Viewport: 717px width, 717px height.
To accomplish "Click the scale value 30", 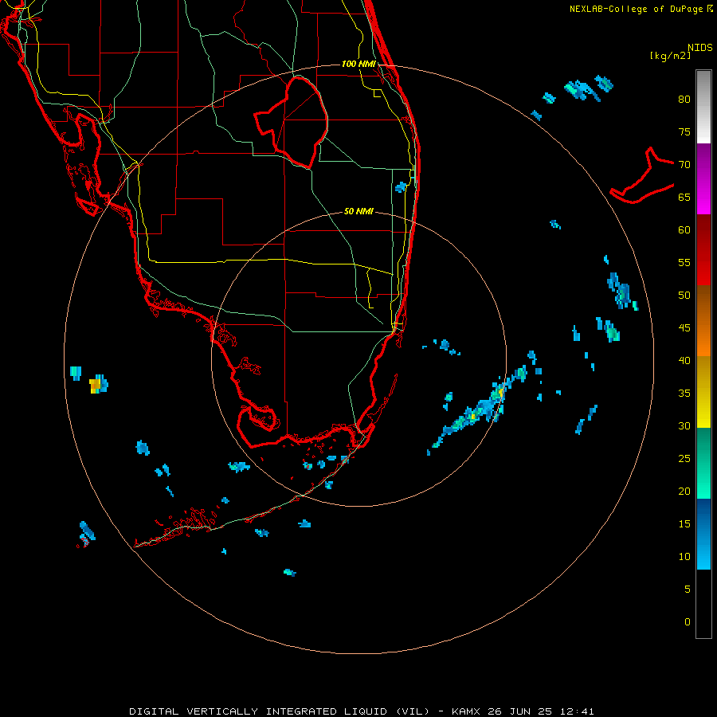I will pyautogui.click(x=684, y=425).
